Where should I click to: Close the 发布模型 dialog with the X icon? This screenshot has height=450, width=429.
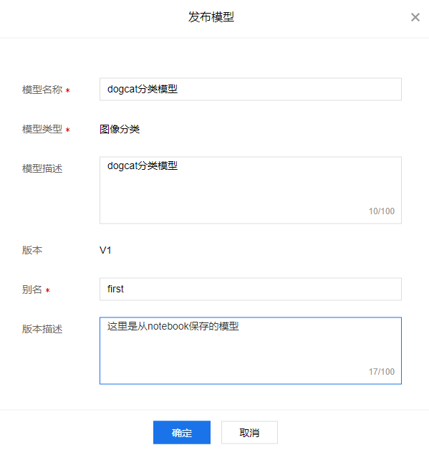(x=415, y=17)
